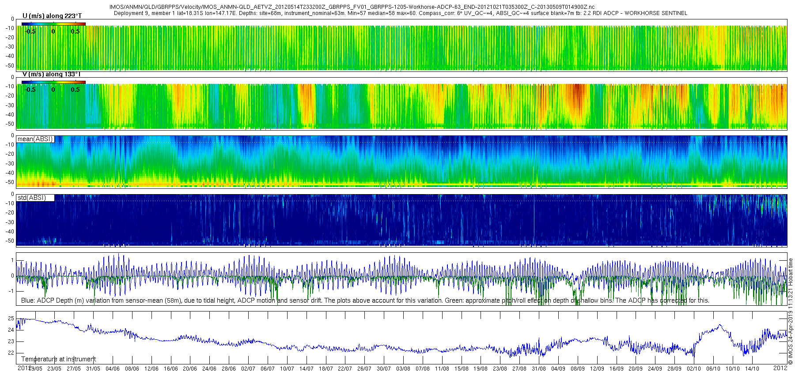Click the date label '27/08'
The width and height of the screenshot is (795, 375).
[x=519, y=369]
